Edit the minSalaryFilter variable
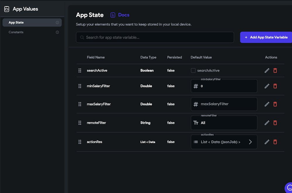This screenshot has width=292, height=193. [x=267, y=86]
